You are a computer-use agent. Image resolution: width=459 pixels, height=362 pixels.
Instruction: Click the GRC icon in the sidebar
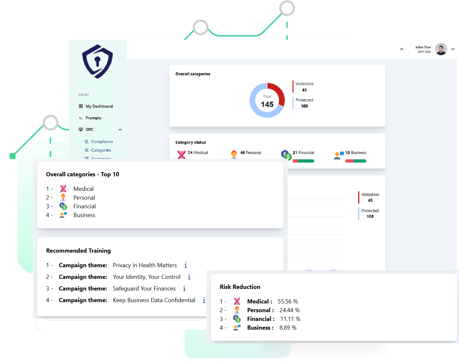(80, 129)
